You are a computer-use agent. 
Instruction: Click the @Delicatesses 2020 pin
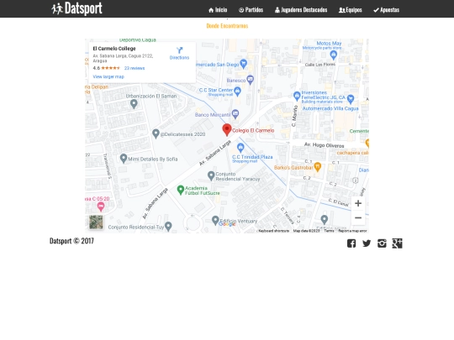click(156, 133)
